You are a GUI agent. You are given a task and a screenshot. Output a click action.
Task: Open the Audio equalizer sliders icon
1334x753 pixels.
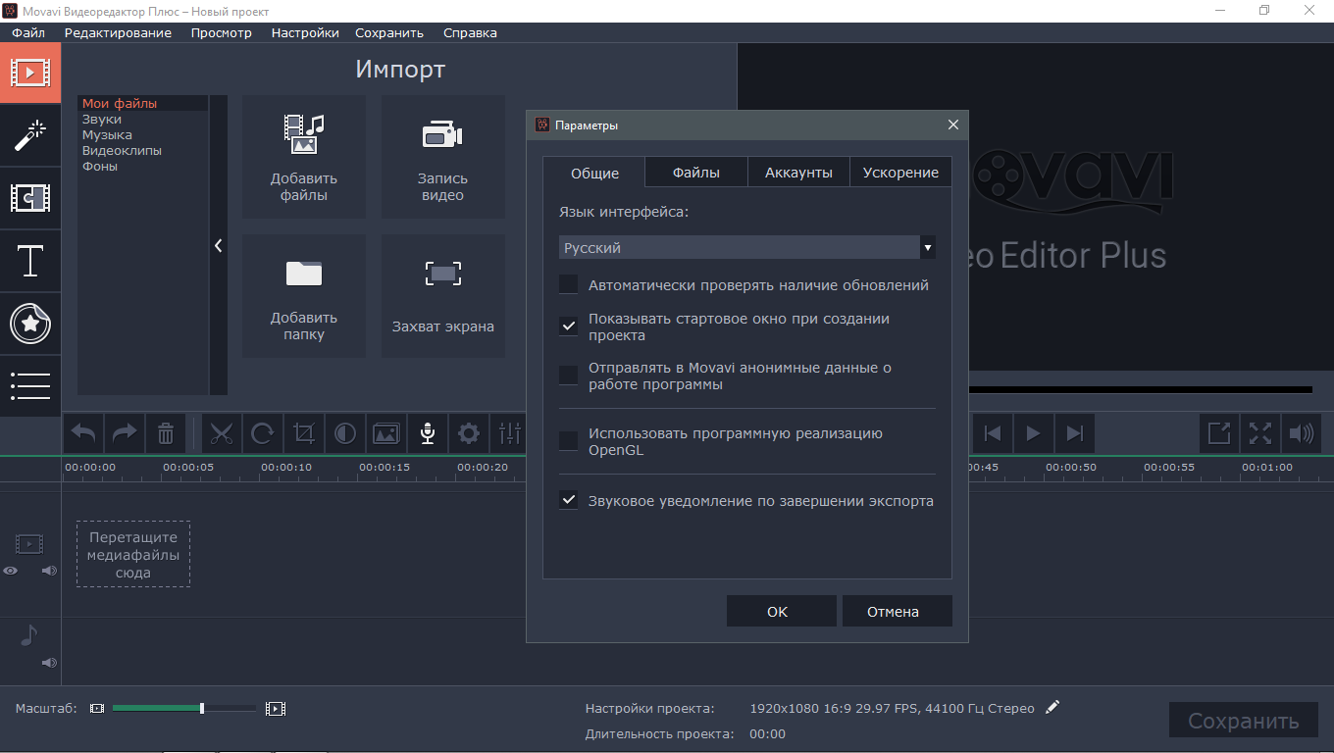pyautogui.click(x=509, y=433)
